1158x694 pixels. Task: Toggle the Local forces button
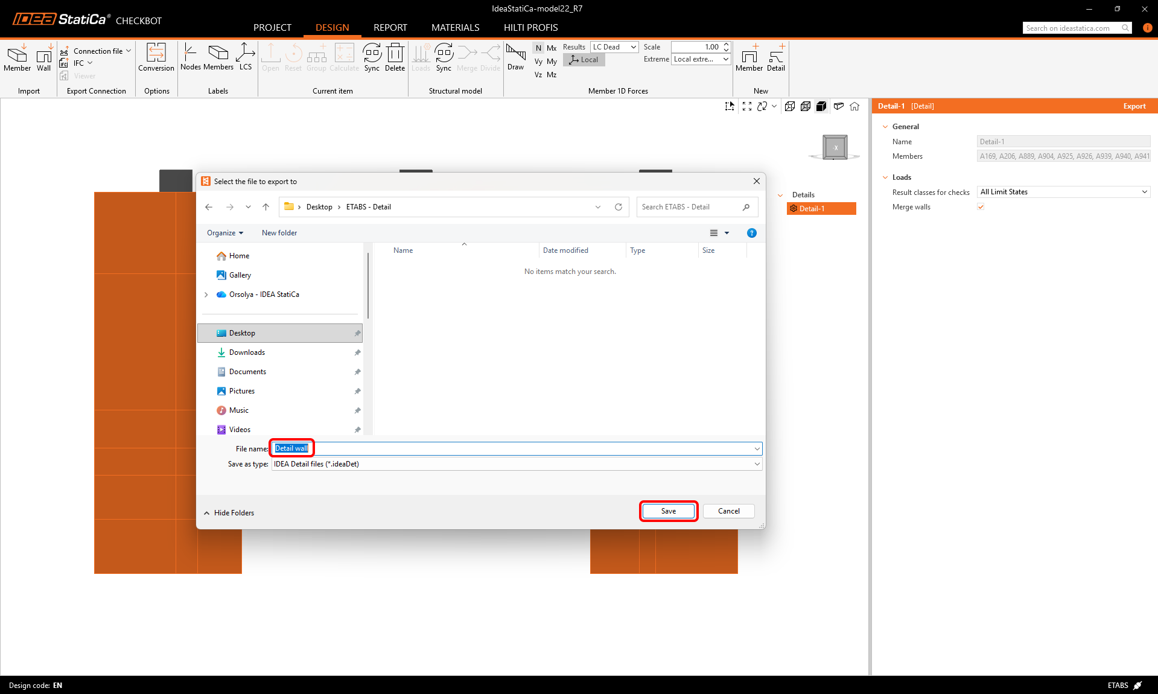click(x=584, y=60)
